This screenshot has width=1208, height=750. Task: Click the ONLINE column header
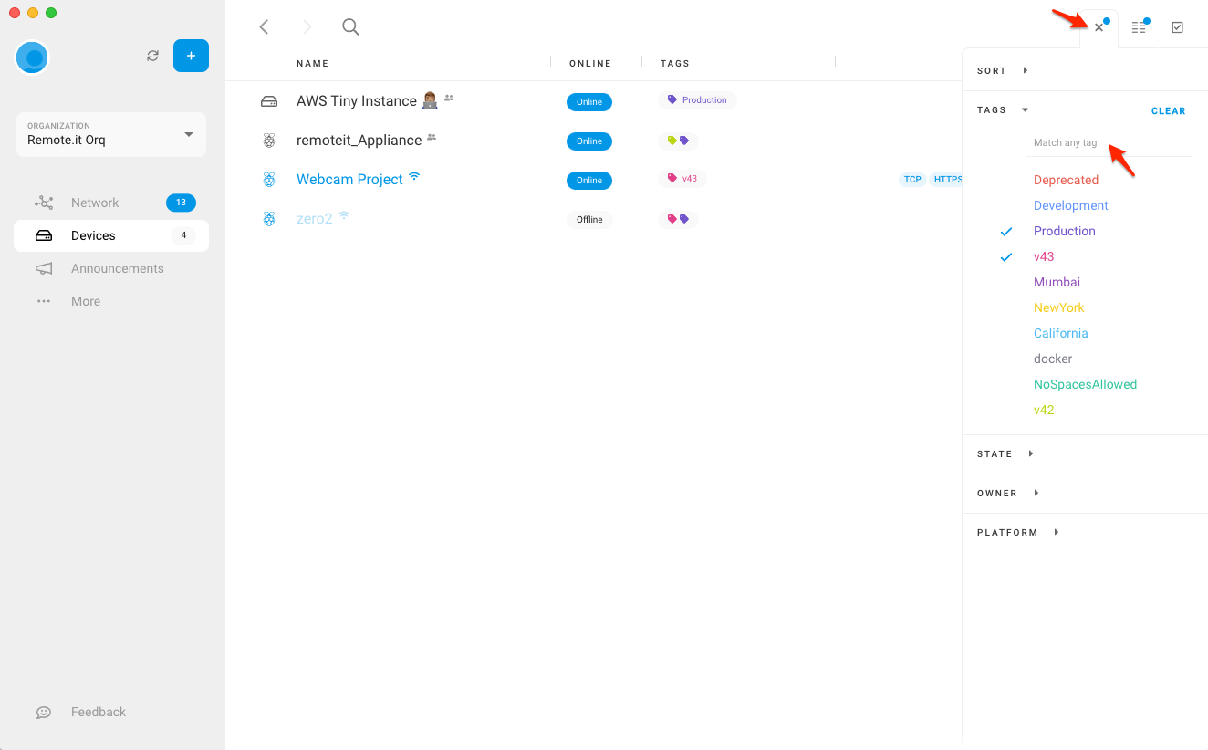pyautogui.click(x=590, y=64)
